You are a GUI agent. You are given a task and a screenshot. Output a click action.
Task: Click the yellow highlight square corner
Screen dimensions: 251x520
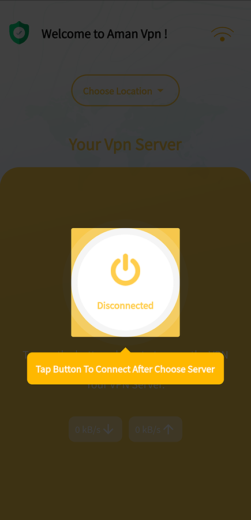point(76,232)
